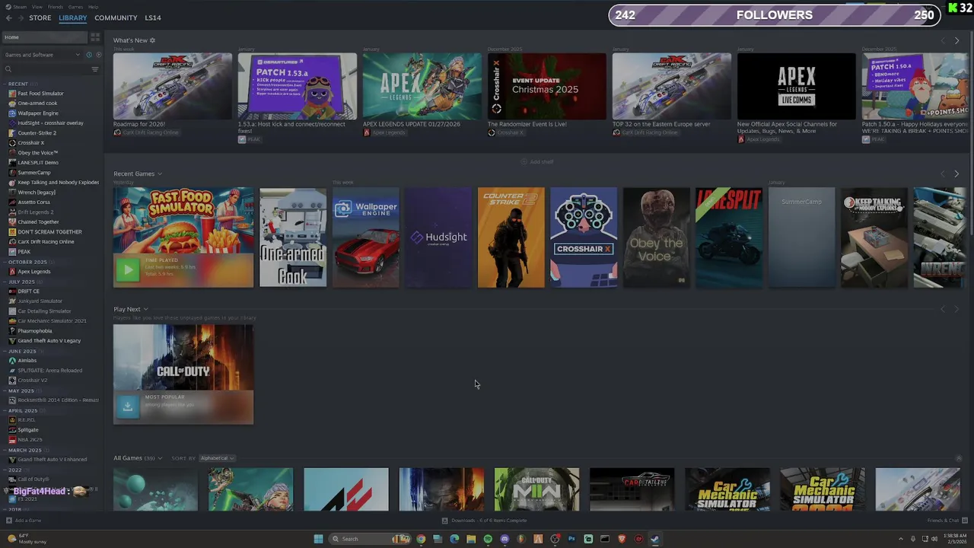974x548 pixels.
Task: Open Brave browser from the taskbar
Action: click(x=622, y=539)
